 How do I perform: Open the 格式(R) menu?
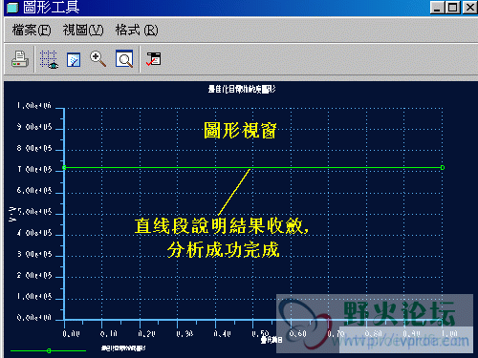[137, 31]
